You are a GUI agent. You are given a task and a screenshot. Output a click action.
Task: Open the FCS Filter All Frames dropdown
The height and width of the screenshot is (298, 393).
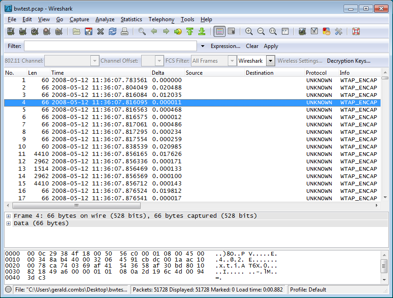(x=232, y=61)
